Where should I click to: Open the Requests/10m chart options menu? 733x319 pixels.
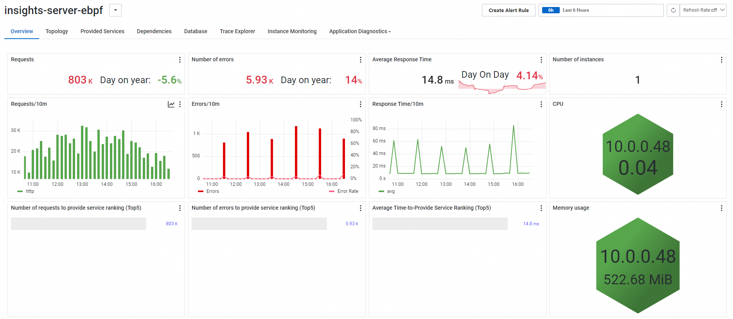click(180, 104)
